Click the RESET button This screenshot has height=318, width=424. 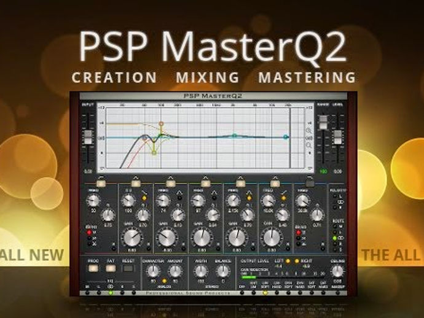[128, 268]
